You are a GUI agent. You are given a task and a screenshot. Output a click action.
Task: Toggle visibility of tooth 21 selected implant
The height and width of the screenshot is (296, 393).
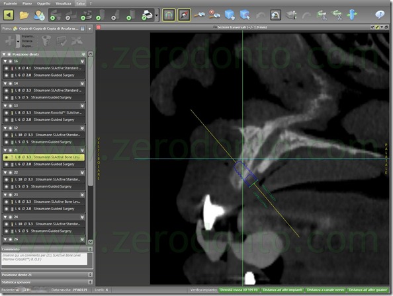point(7,157)
